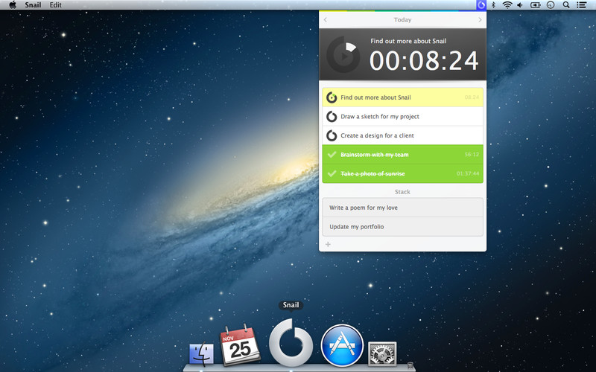Start the large play timer dial

[x=343, y=54]
